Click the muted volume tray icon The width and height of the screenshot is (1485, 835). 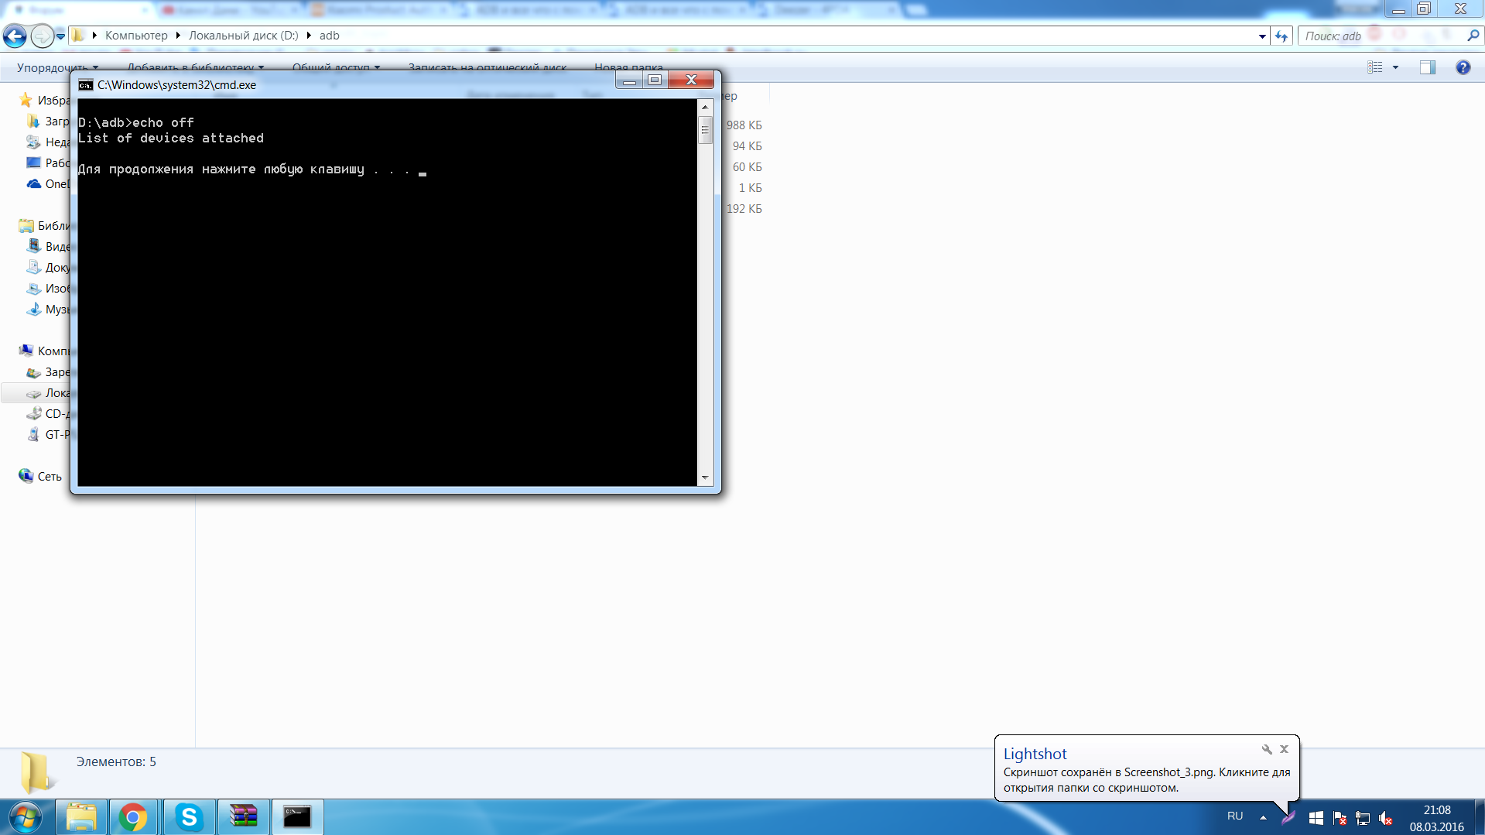(1386, 818)
